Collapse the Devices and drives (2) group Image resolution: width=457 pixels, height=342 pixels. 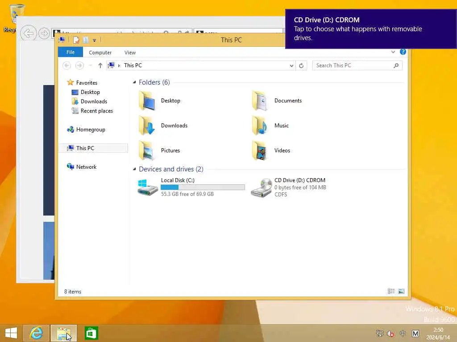click(134, 169)
